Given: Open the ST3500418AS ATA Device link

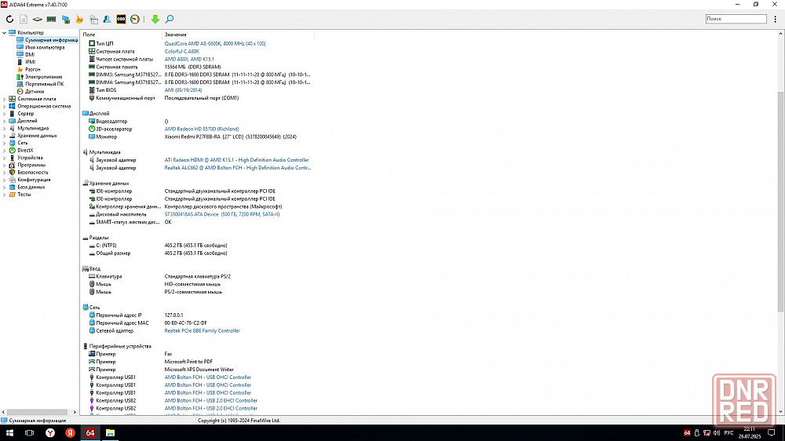Looking at the screenshot, I should tap(222, 214).
